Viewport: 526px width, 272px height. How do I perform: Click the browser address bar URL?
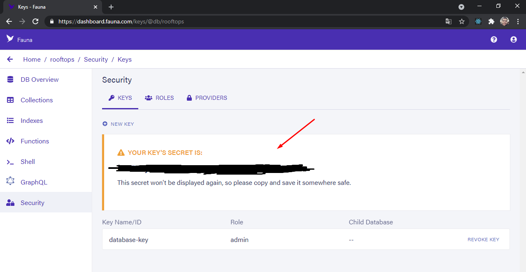(121, 21)
